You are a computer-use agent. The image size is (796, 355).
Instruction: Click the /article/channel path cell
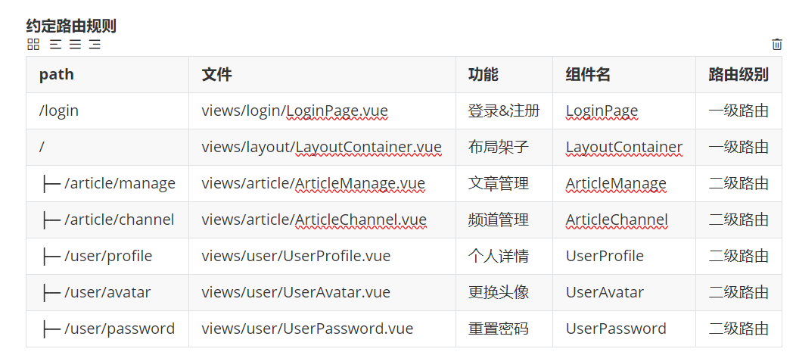pos(107,220)
